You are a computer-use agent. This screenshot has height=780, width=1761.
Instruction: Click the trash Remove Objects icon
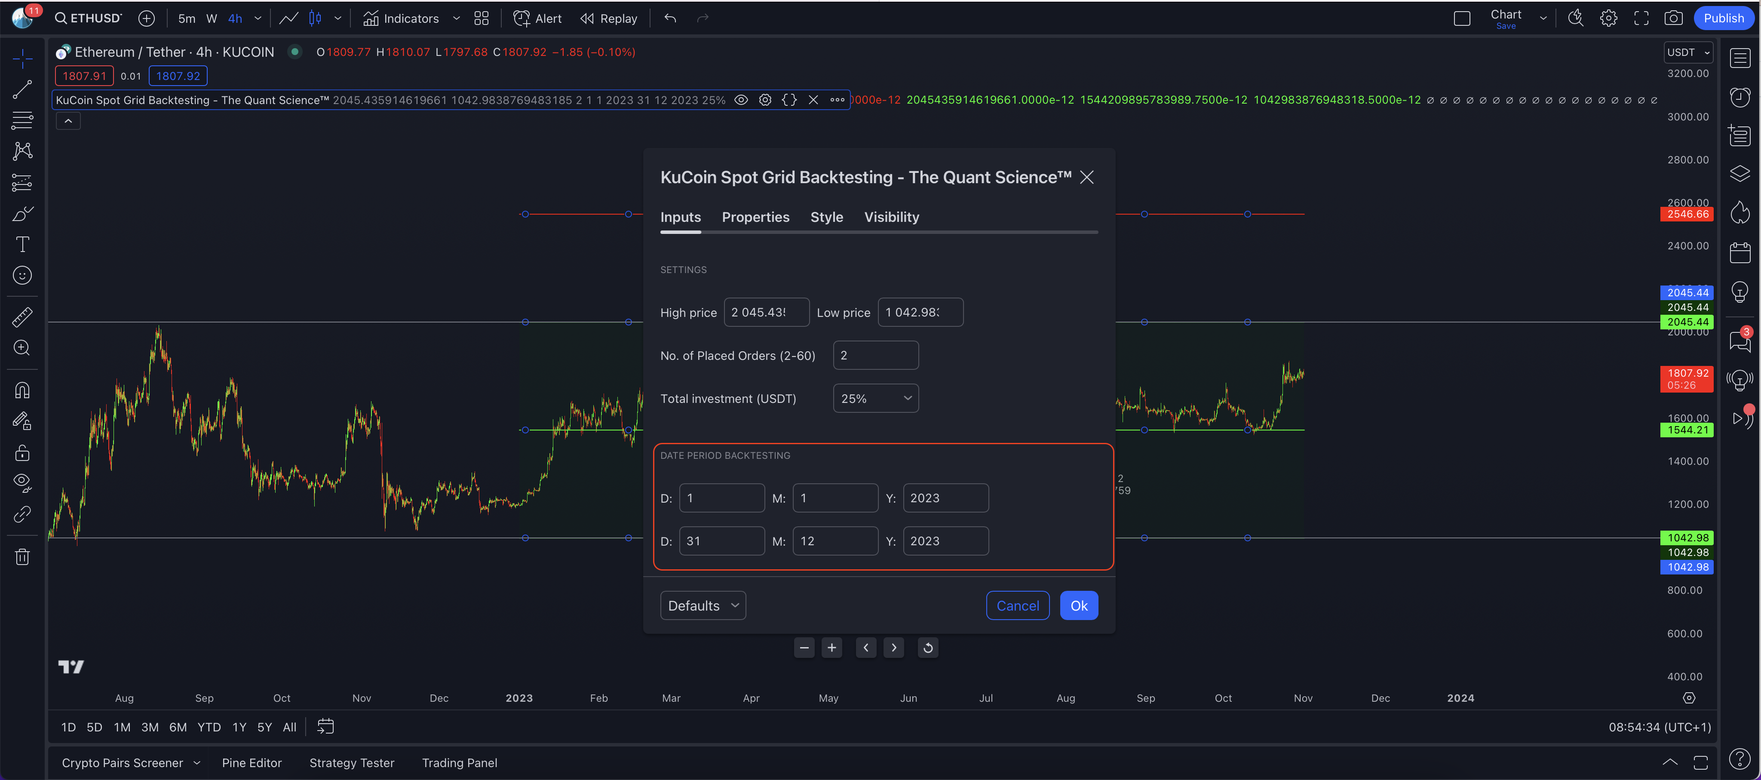22,556
